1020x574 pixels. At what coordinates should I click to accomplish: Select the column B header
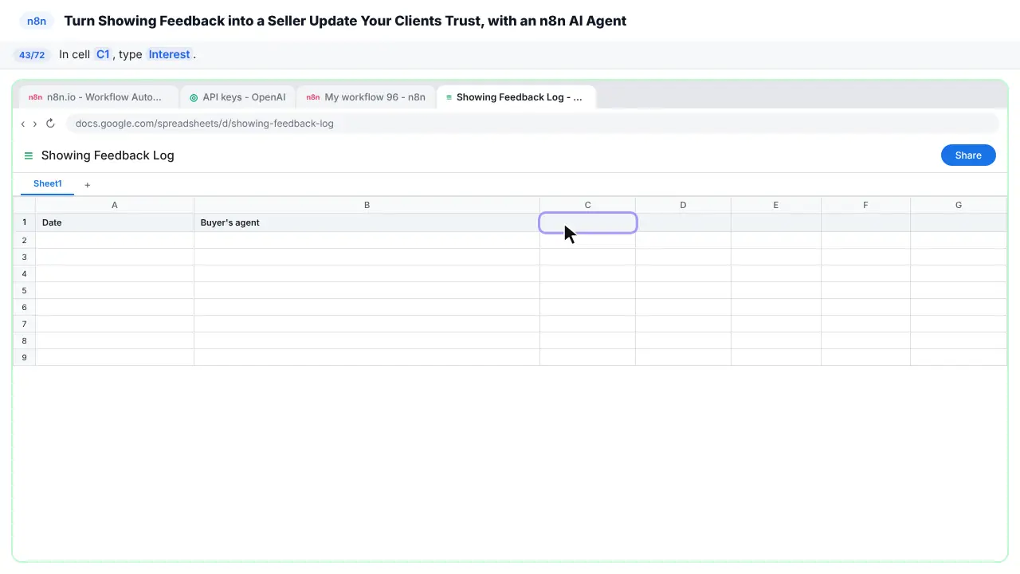click(367, 205)
